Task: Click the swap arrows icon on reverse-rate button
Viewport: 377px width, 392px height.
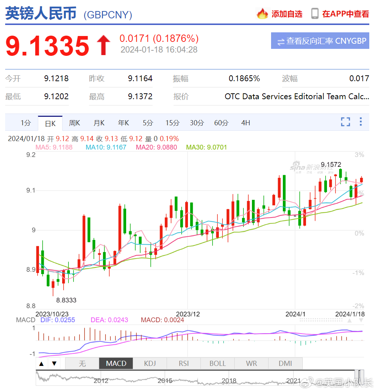Action: tap(281, 42)
